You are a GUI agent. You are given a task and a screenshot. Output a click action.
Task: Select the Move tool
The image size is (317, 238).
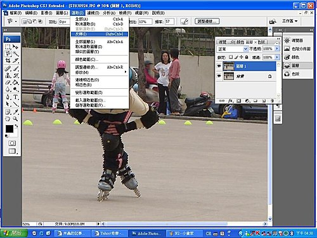point(15,47)
